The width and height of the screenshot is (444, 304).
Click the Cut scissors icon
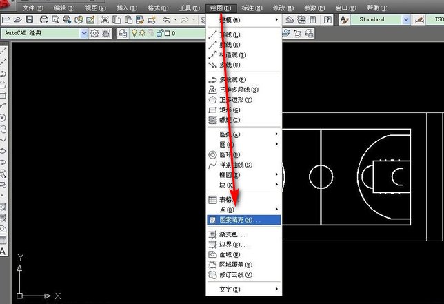(105, 19)
